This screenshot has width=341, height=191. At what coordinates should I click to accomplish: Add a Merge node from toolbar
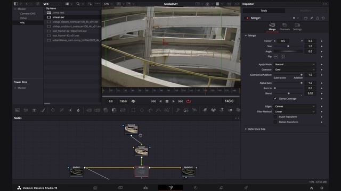89,110
